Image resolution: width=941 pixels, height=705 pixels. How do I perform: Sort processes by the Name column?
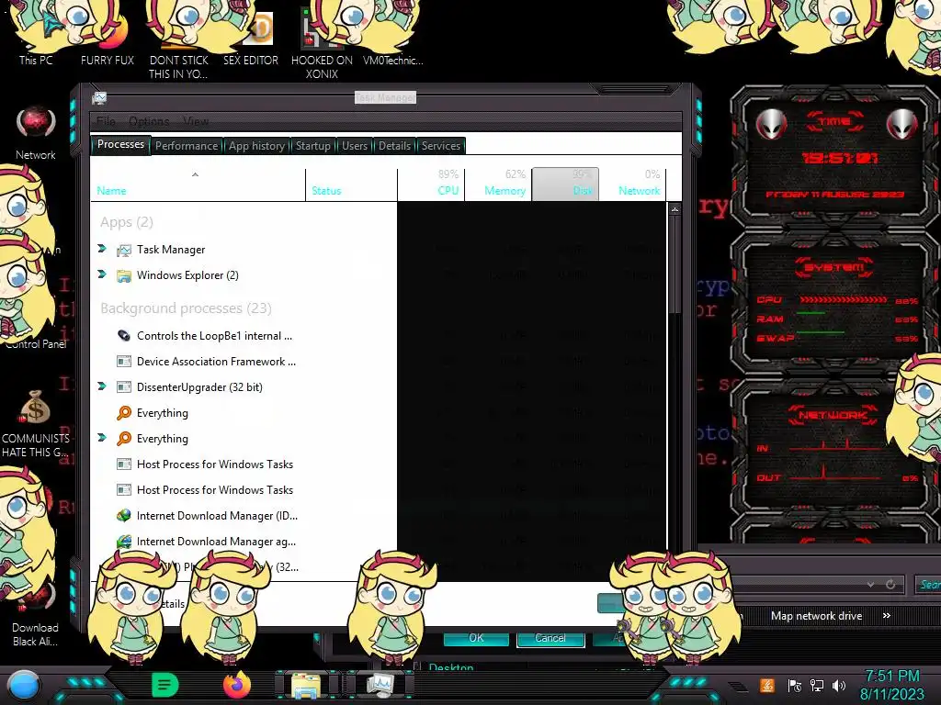[198, 185]
